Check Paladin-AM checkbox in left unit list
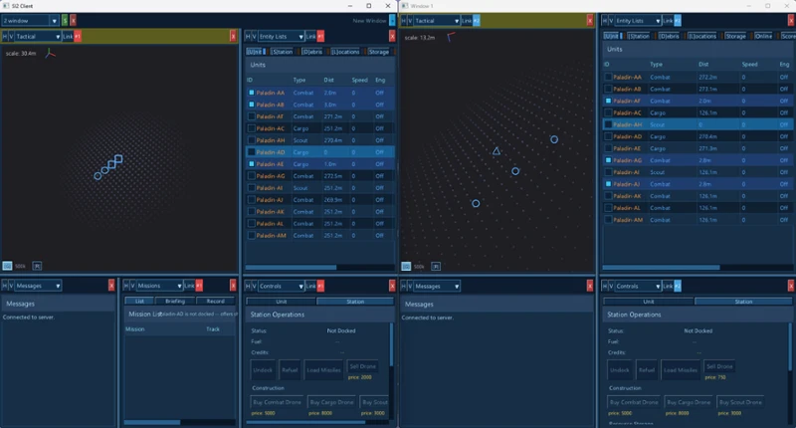Image resolution: width=796 pixels, height=428 pixels. pos(252,235)
